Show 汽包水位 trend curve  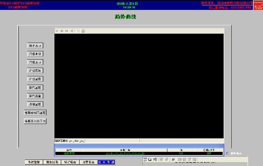pos(35,54)
